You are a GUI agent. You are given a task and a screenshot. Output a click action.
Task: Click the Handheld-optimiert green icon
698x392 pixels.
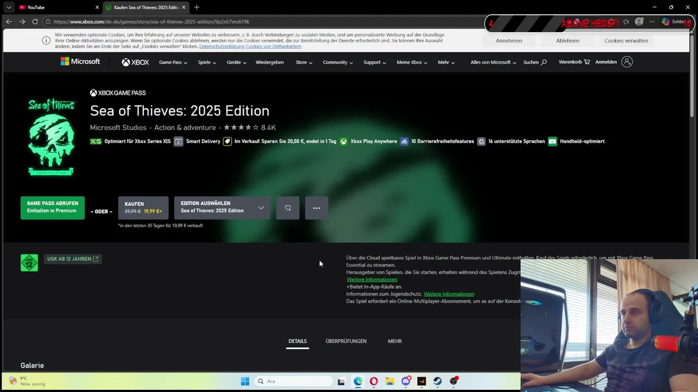coord(552,142)
